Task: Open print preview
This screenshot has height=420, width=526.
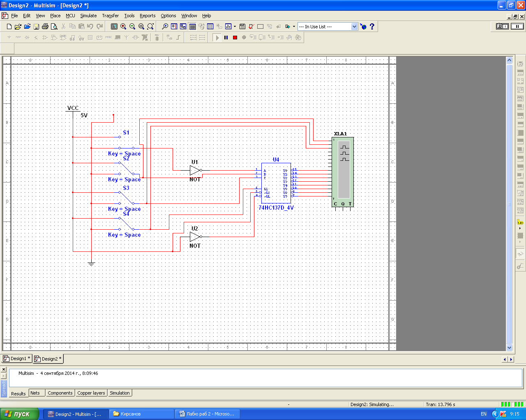Action: point(54,27)
